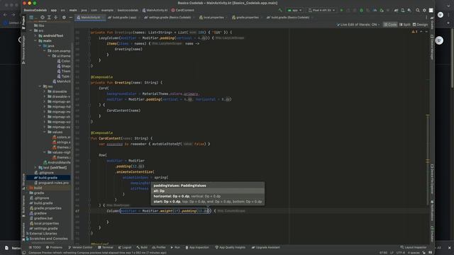Open Device Manager side tab on right edge
Screen dimensions: 454x255
[432, 47]
